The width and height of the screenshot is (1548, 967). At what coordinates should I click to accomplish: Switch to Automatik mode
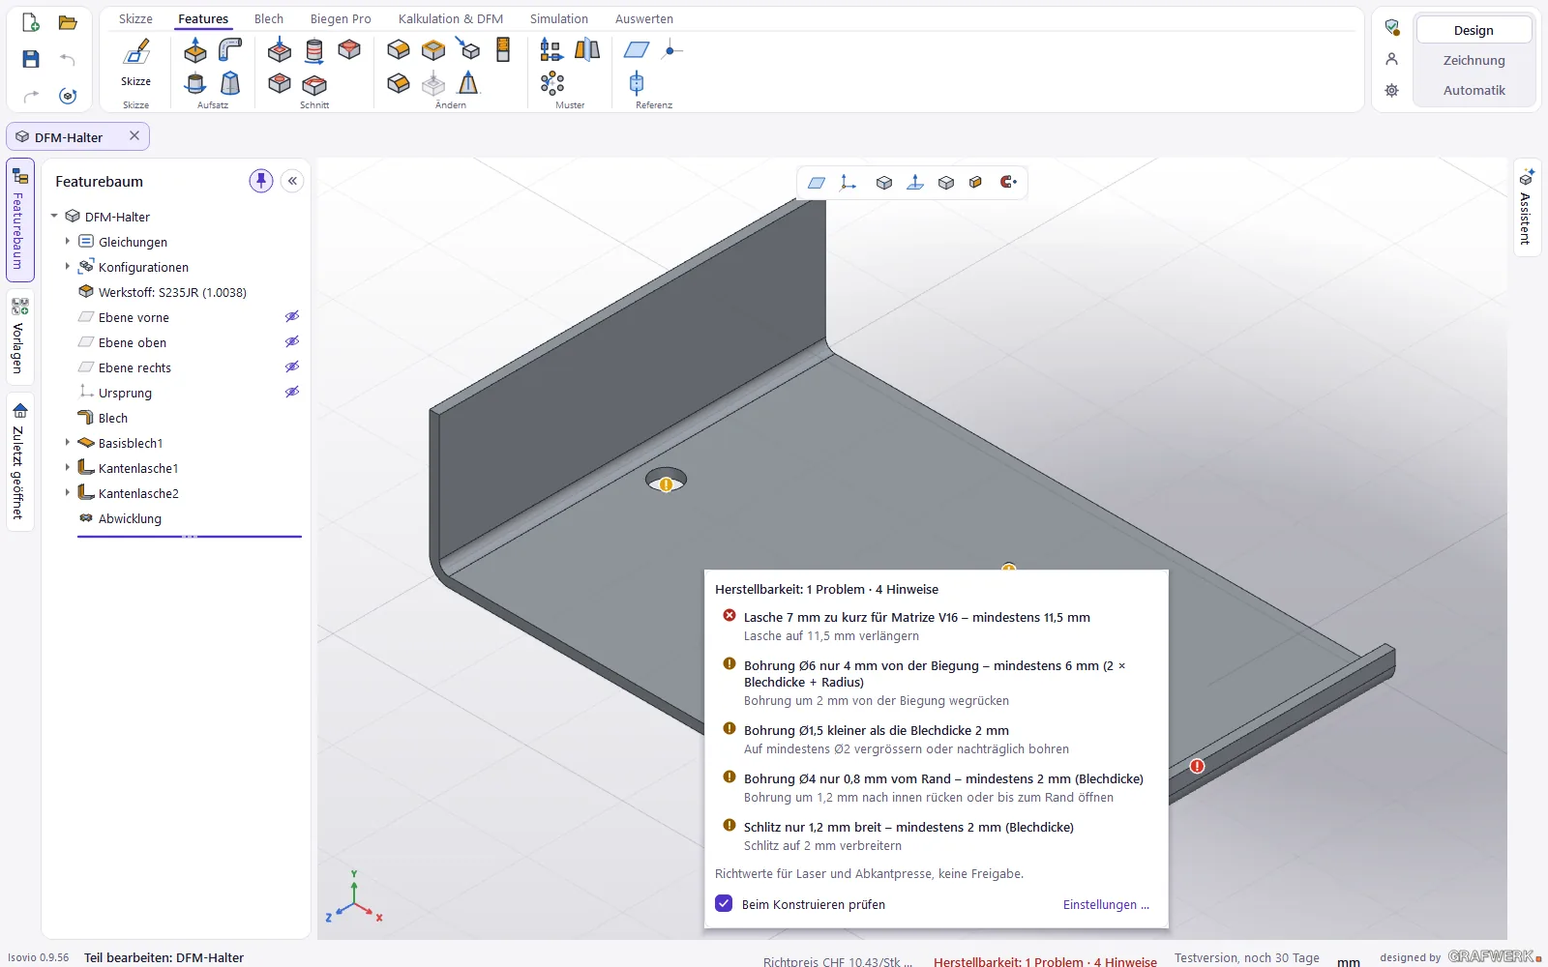[x=1474, y=90]
